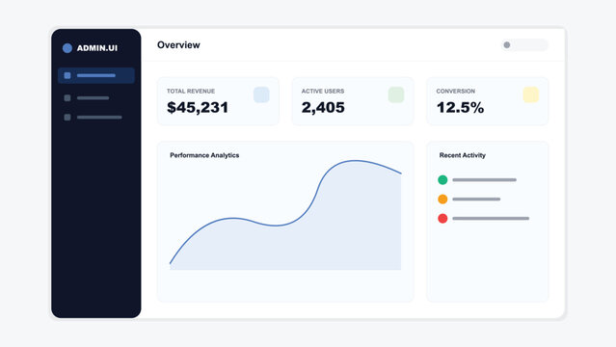Screen dimensions: 616x347
Task: Click the green icon on Active Users card
Action: tap(396, 94)
